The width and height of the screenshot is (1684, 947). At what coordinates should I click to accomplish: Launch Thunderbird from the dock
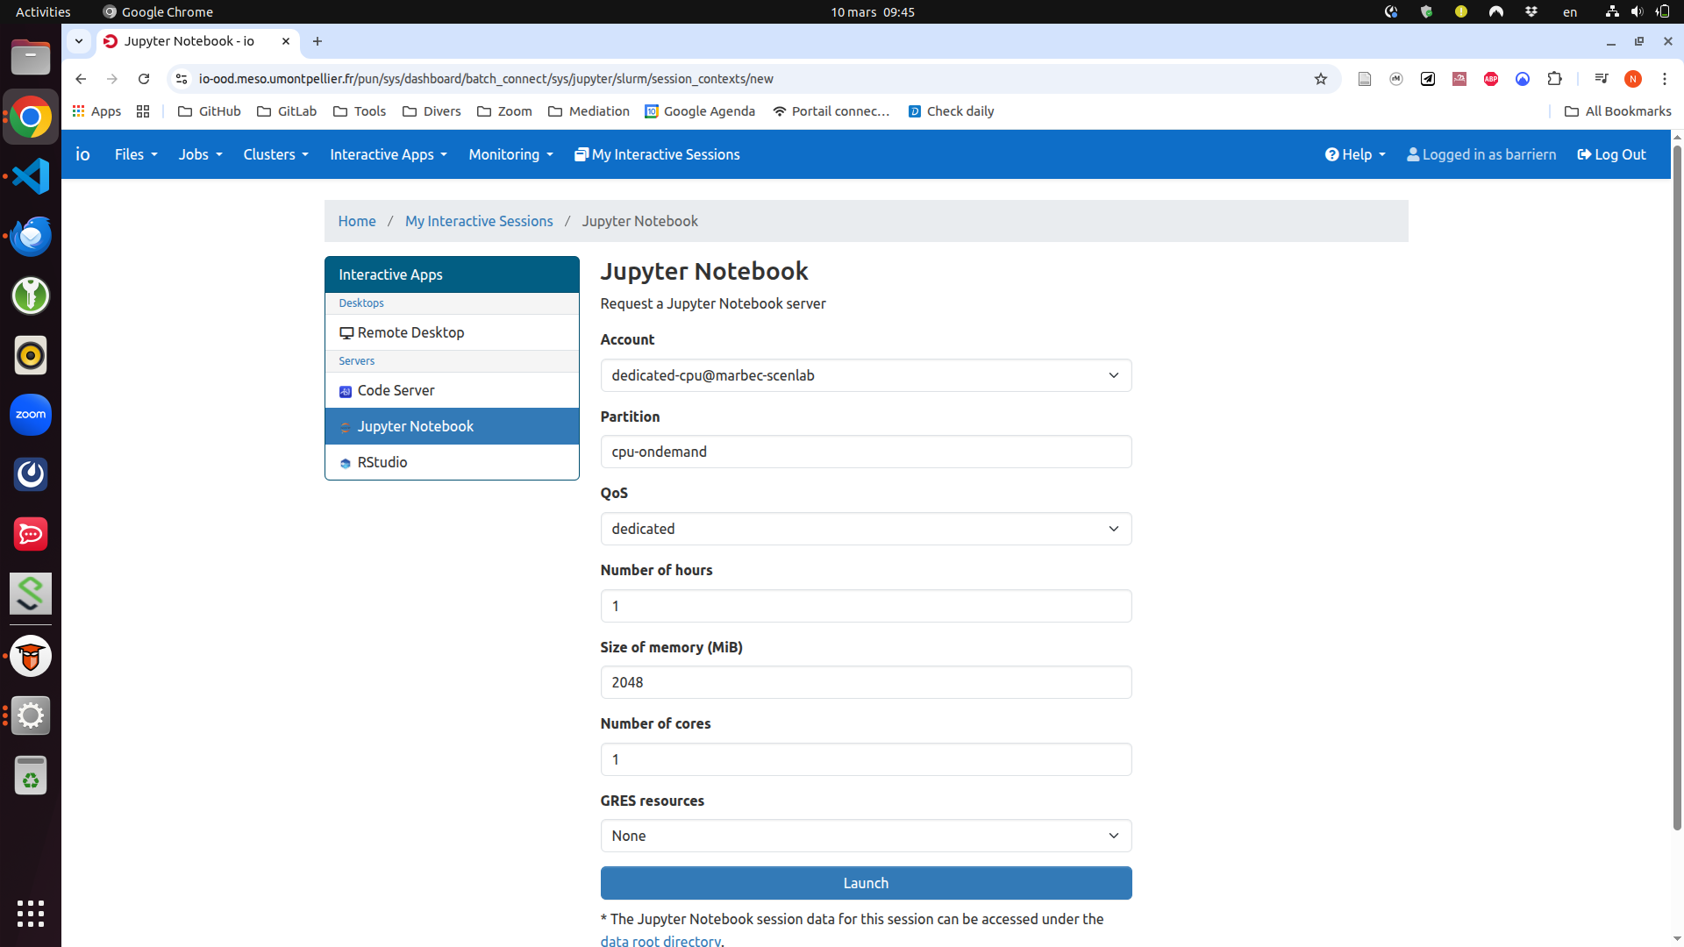click(31, 236)
